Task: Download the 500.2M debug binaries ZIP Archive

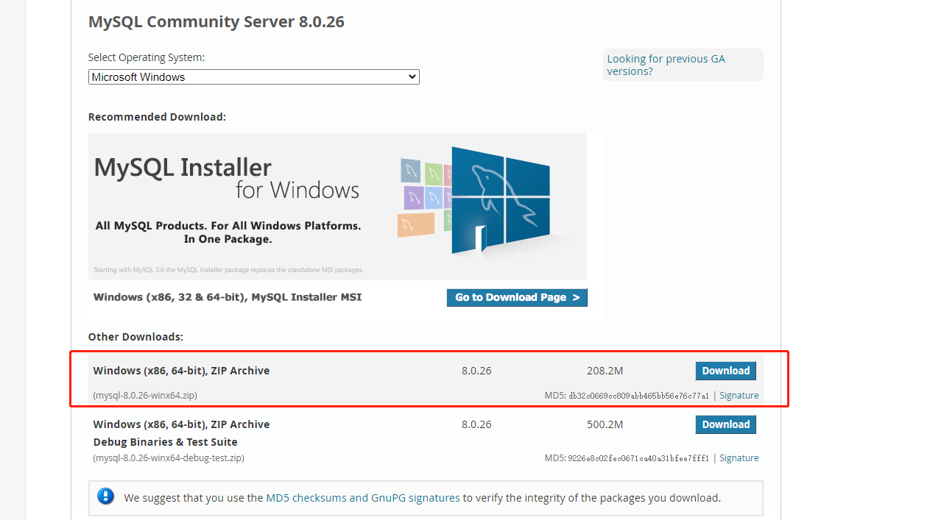Action: [725, 424]
